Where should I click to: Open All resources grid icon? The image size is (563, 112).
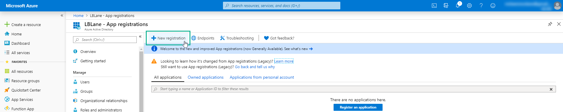(x=7, y=71)
